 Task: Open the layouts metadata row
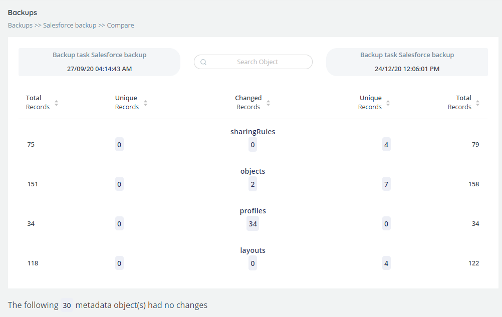coord(253,258)
